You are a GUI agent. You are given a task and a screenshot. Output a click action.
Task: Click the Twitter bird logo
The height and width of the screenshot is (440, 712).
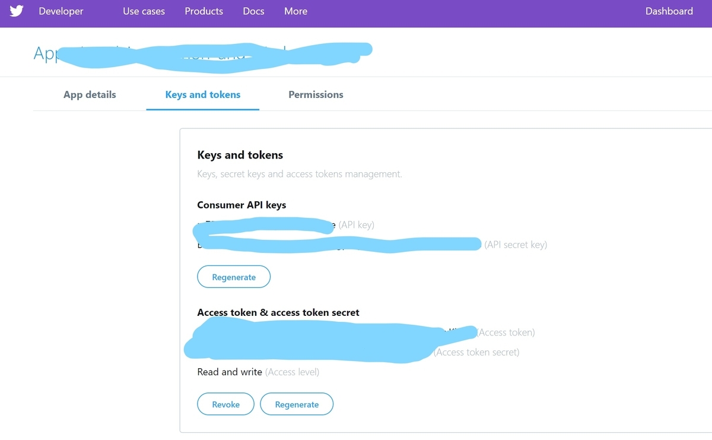click(x=17, y=11)
